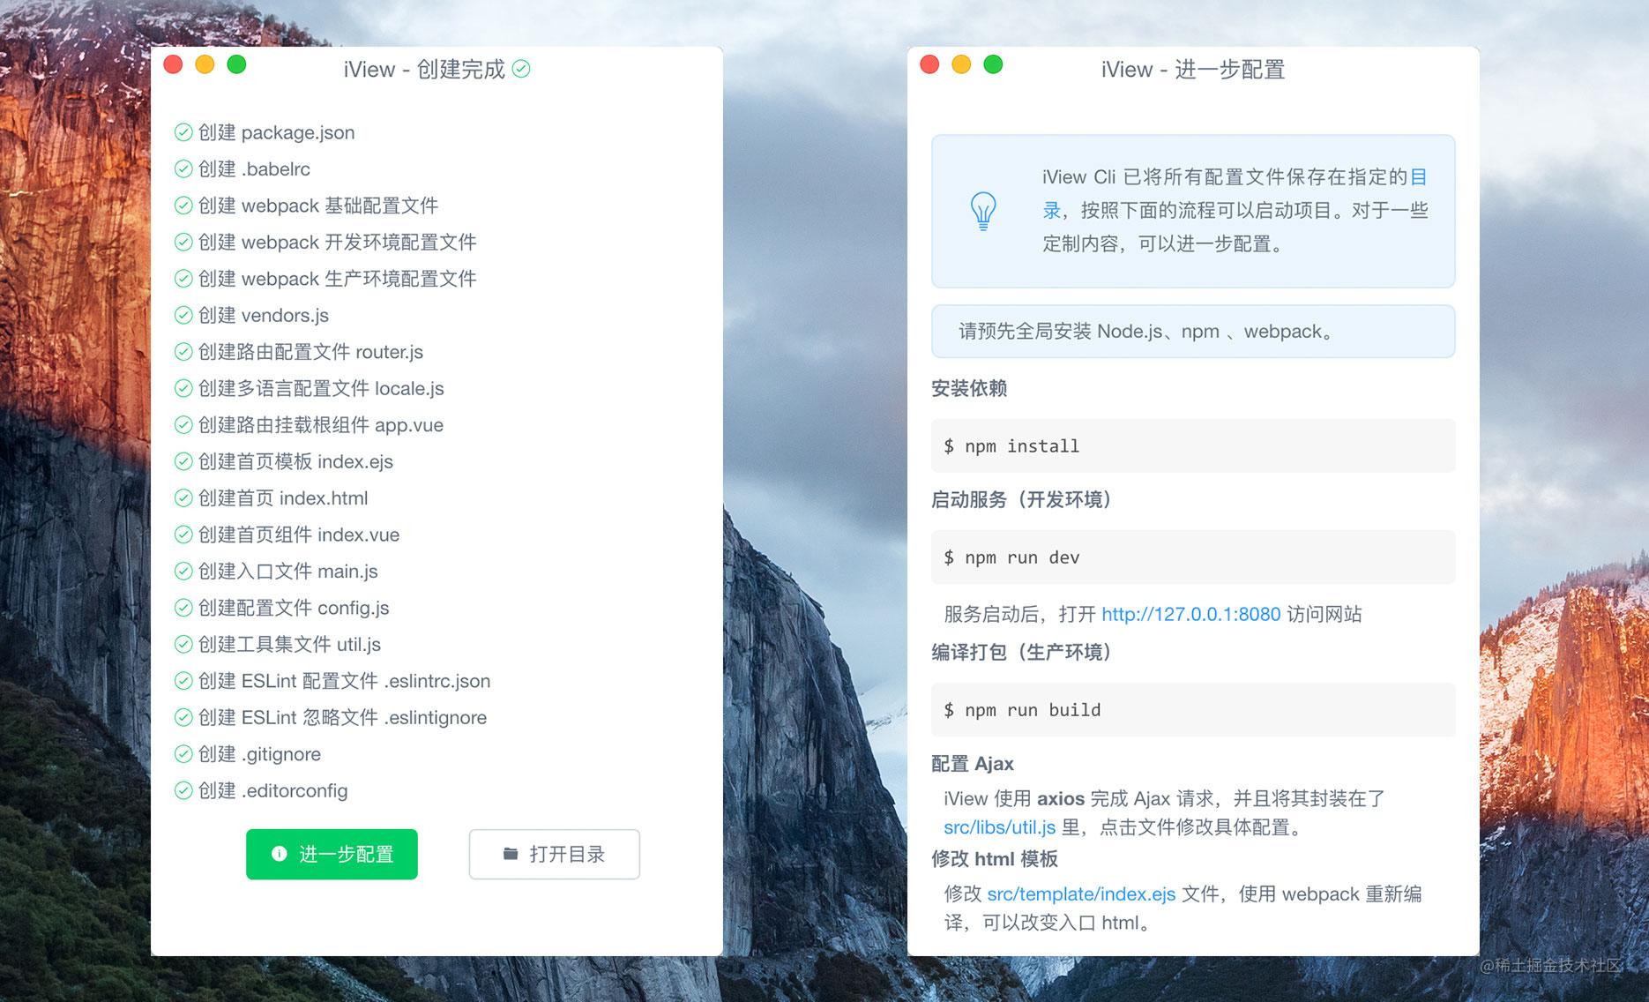This screenshot has width=1649, height=1002.
Task: Click the check icon beside 创建 .gitignore
Action: pyautogui.click(x=183, y=754)
